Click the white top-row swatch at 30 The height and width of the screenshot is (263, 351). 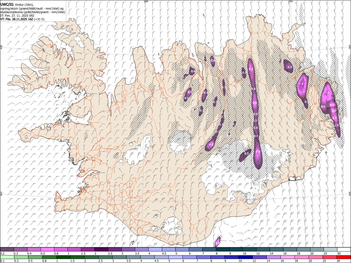coord(344,249)
